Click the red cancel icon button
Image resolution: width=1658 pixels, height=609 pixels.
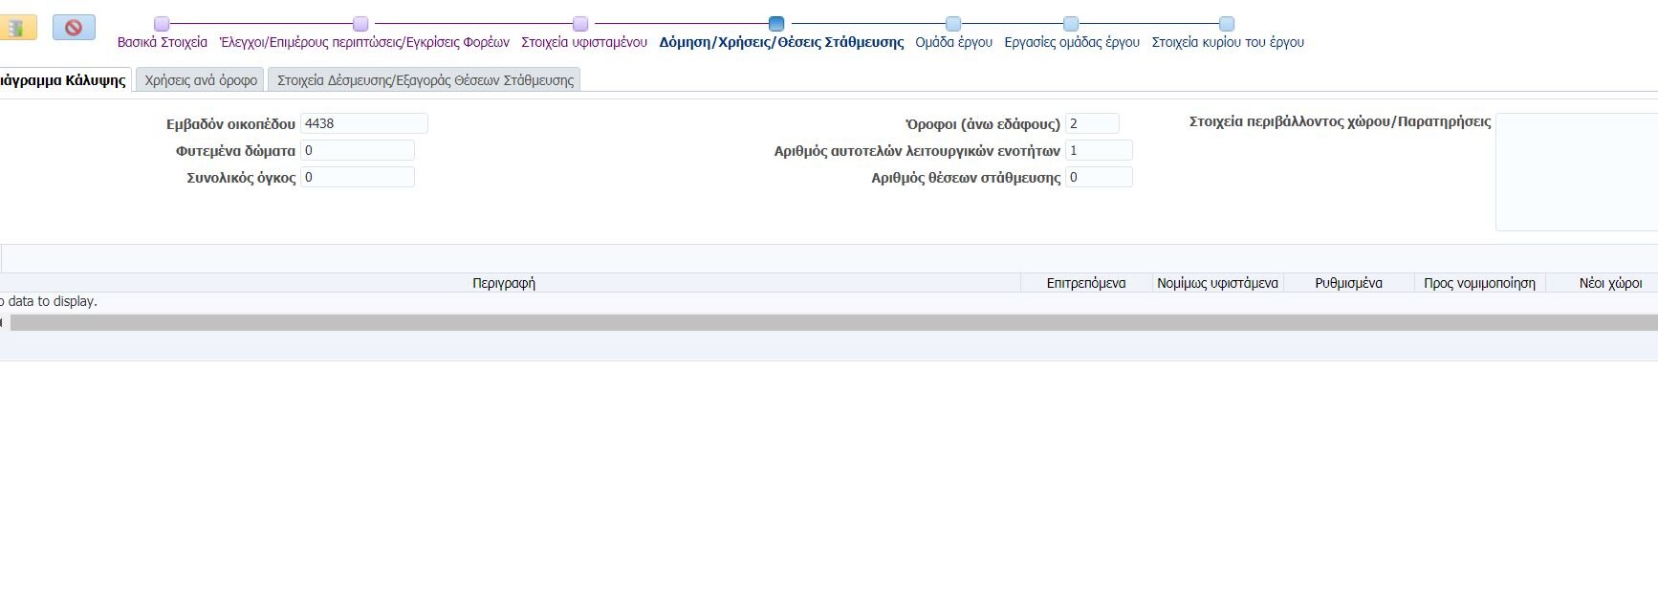74,28
